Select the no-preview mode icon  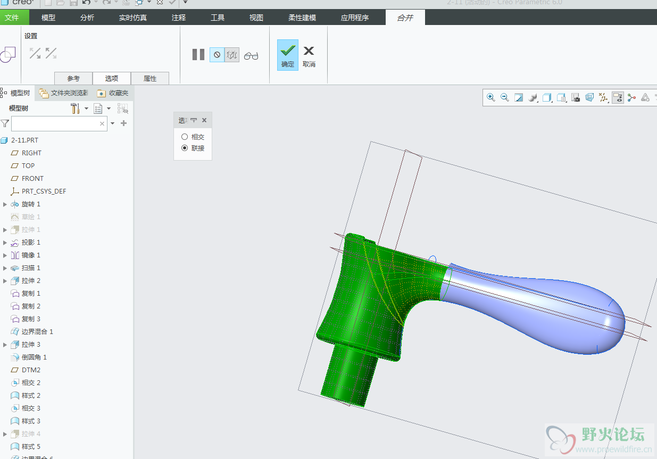coord(217,54)
